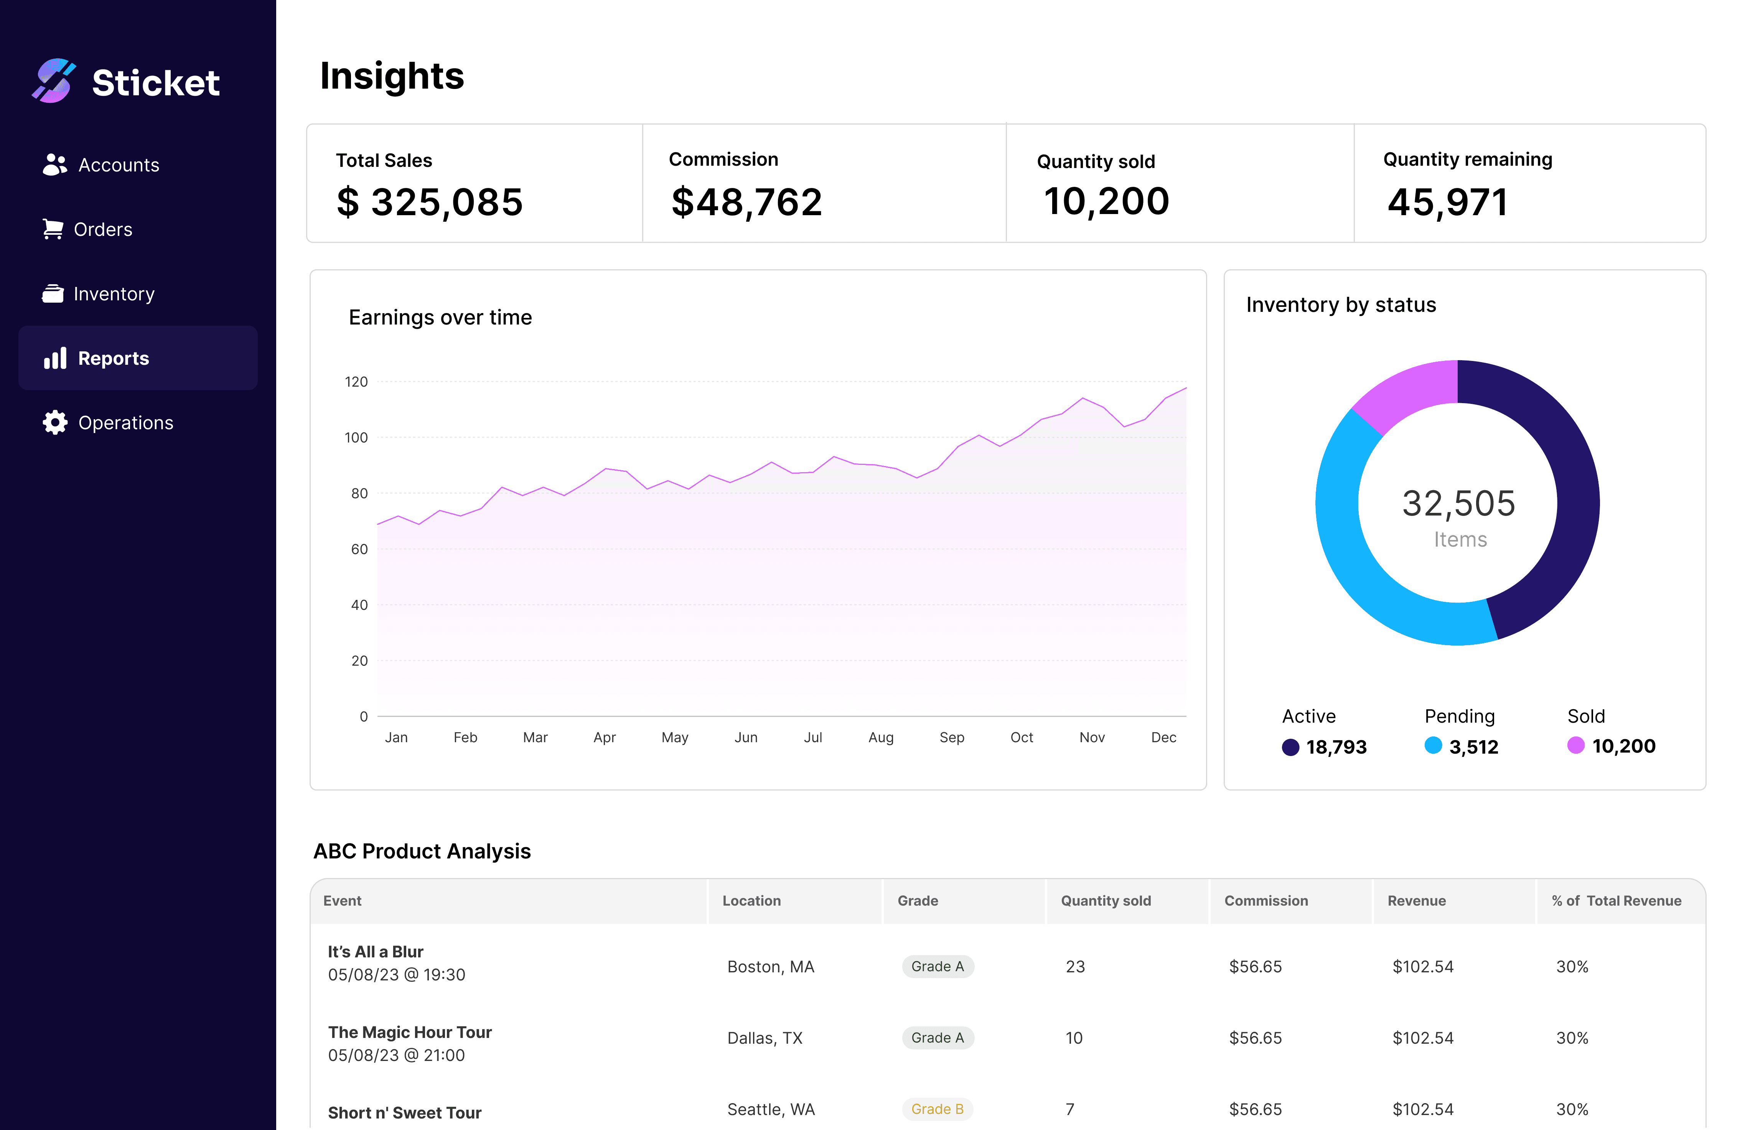The height and width of the screenshot is (1130, 1740).
Task: Click the Accounts people icon
Action: pos(55,165)
